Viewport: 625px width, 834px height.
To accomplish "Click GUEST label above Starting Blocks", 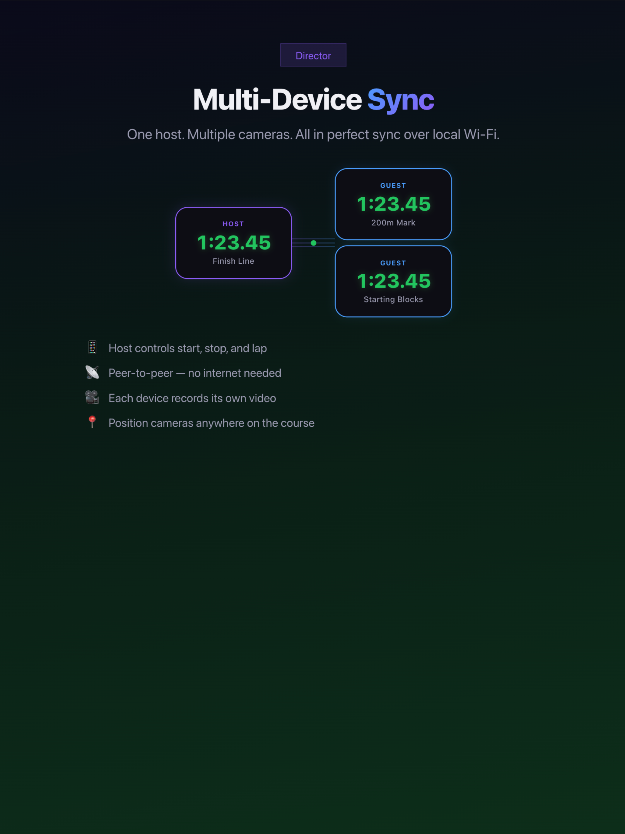I will [393, 263].
